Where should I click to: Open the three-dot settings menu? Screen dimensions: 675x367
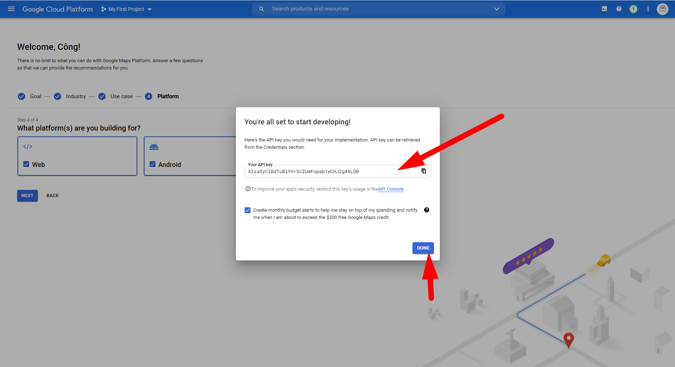(x=648, y=9)
